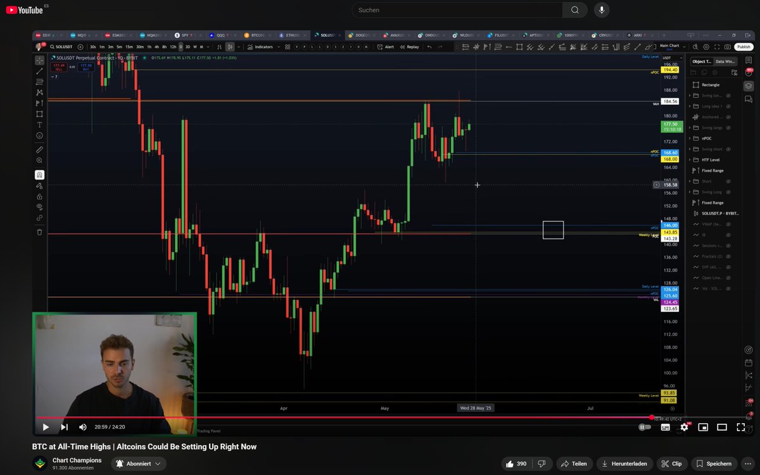Image resolution: width=760 pixels, height=475 pixels.
Task: Click the Alert button
Action: (386, 47)
